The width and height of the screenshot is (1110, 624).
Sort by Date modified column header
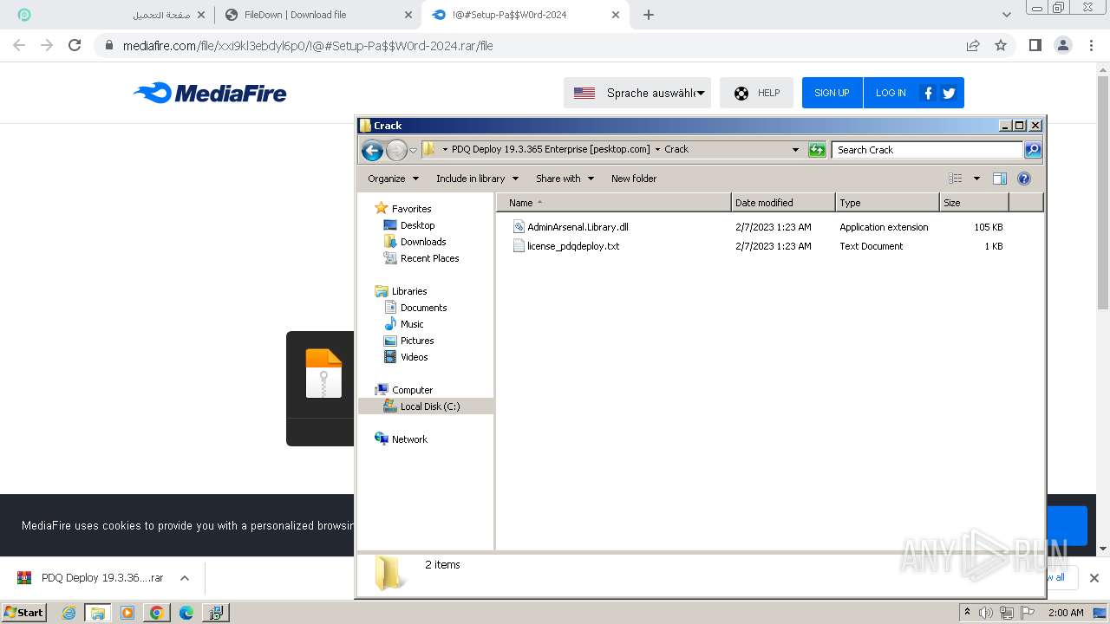tap(783, 203)
